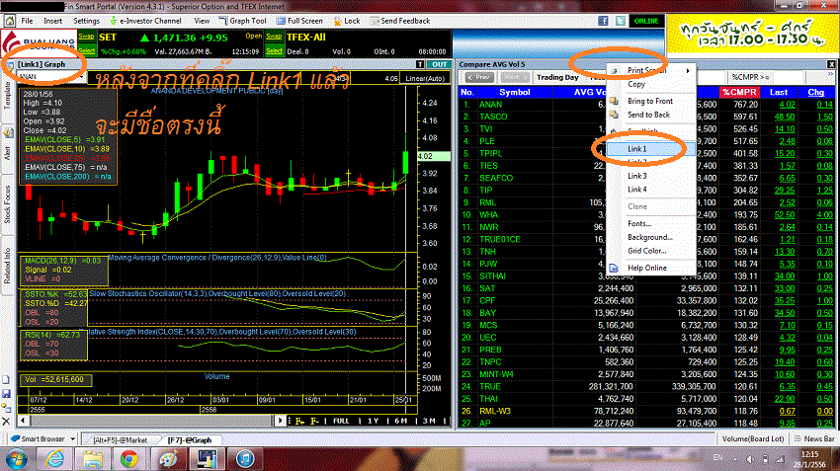This screenshot has width=840, height=471.
Task: Open the e-Investor Channel
Action: tap(145, 21)
